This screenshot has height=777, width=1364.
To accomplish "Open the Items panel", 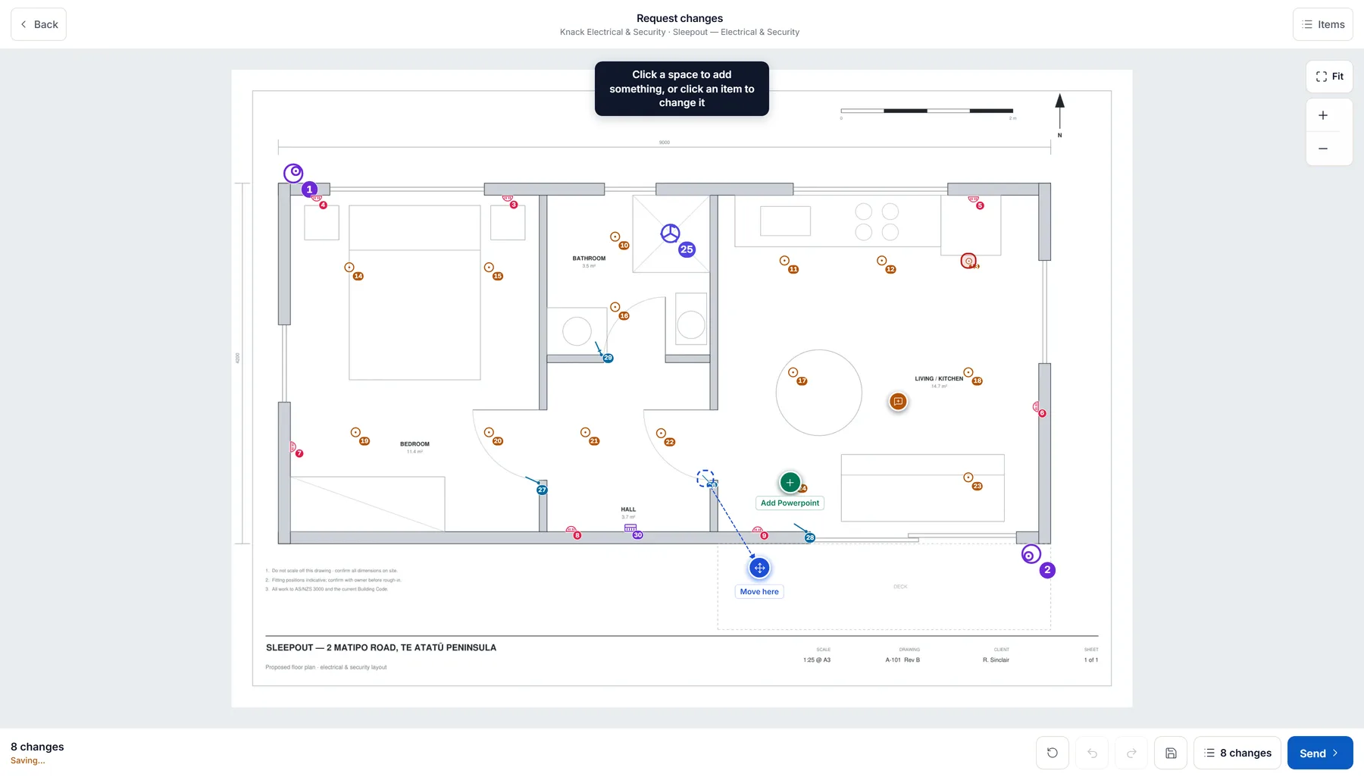I will point(1322,24).
